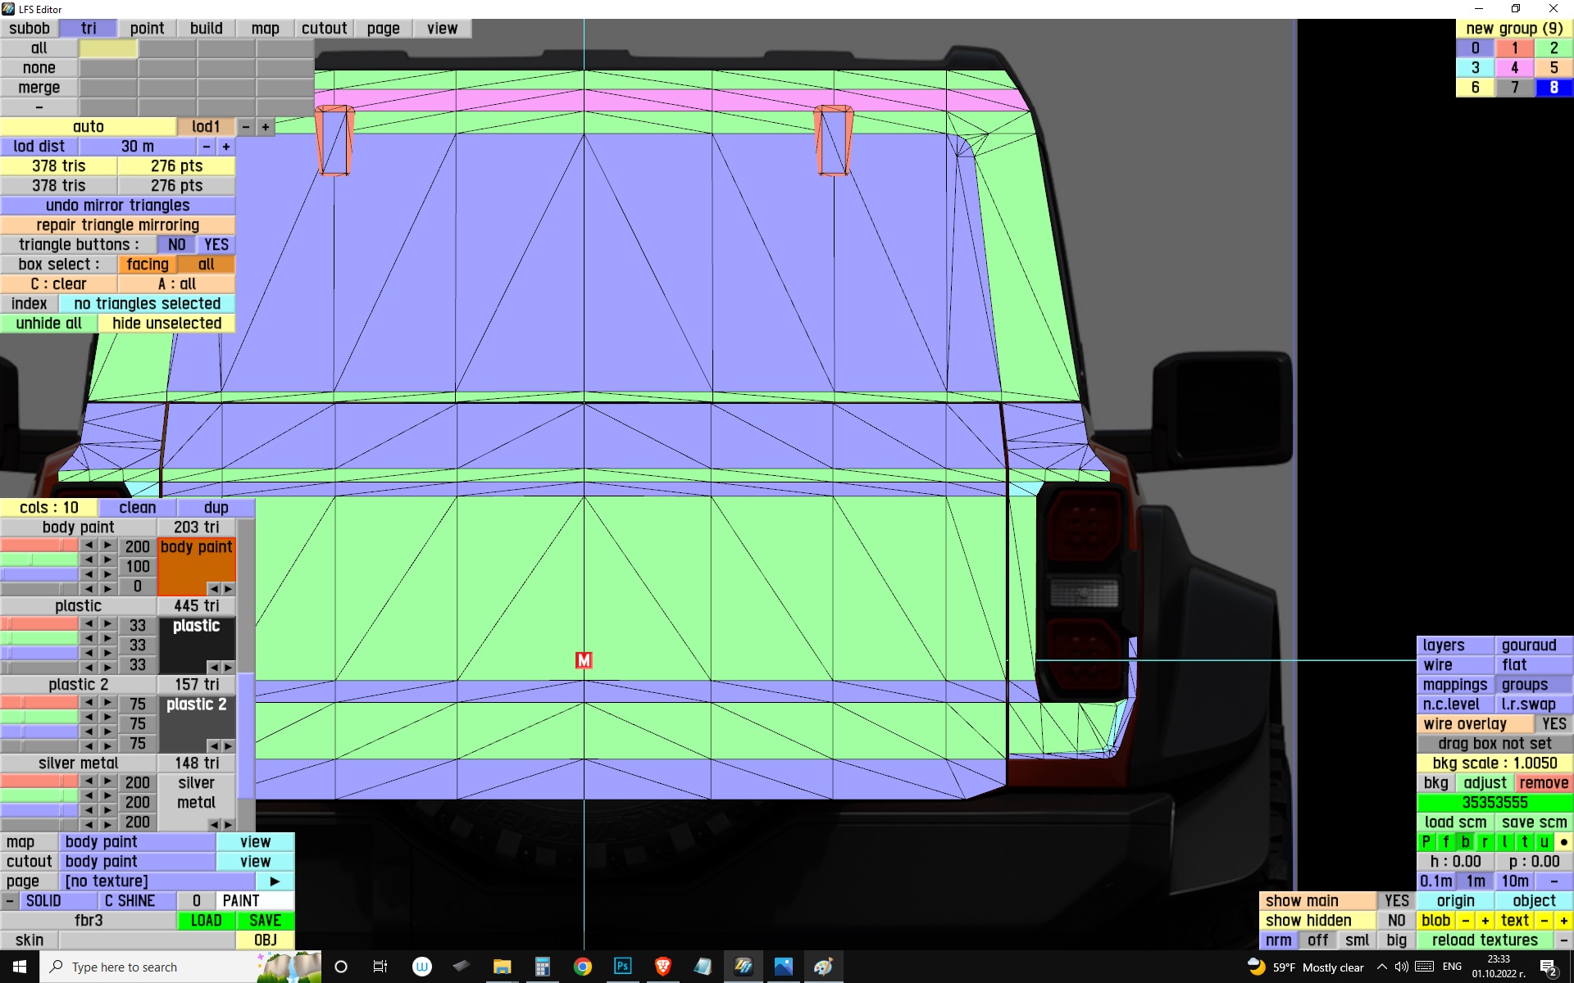The image size is (1574, 983).
Task: Open the cutout mode tab
Action: coord(324,29)
